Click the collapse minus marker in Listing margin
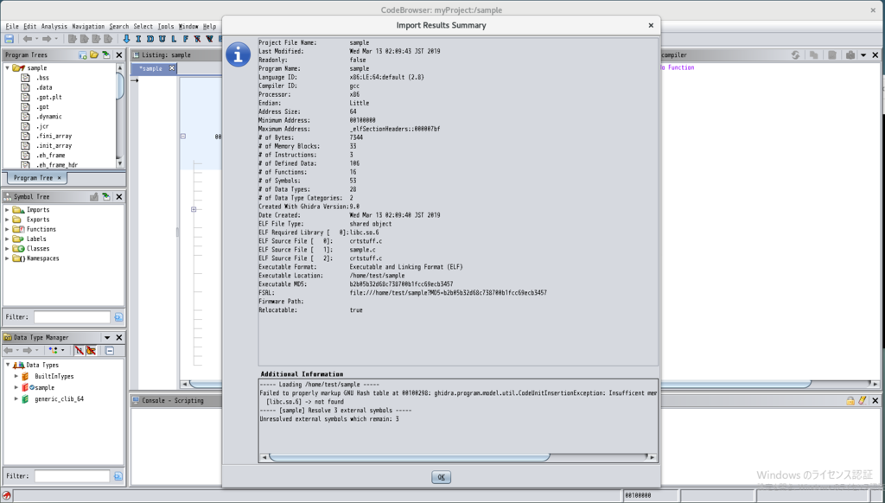885x503 pixels. 183,136
